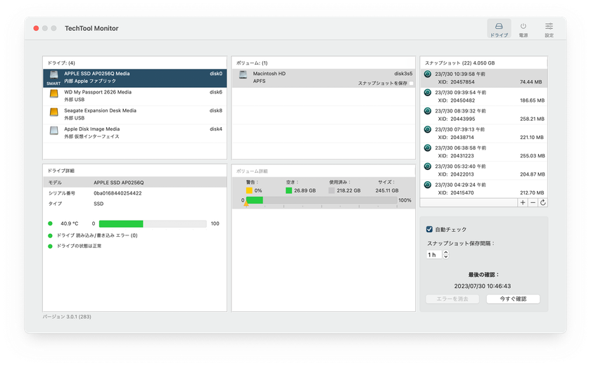Click 245.11 GB size value
Image resolution: width=591 pixels, height=366 pixels.
(387, 190)
